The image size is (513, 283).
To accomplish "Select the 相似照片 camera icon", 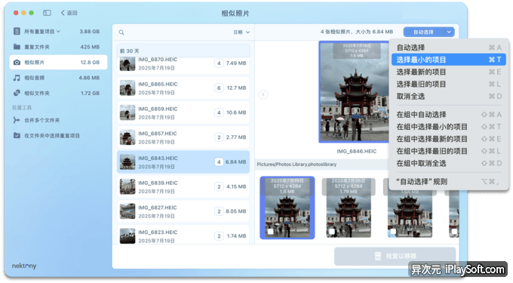I will coord(17,62).
